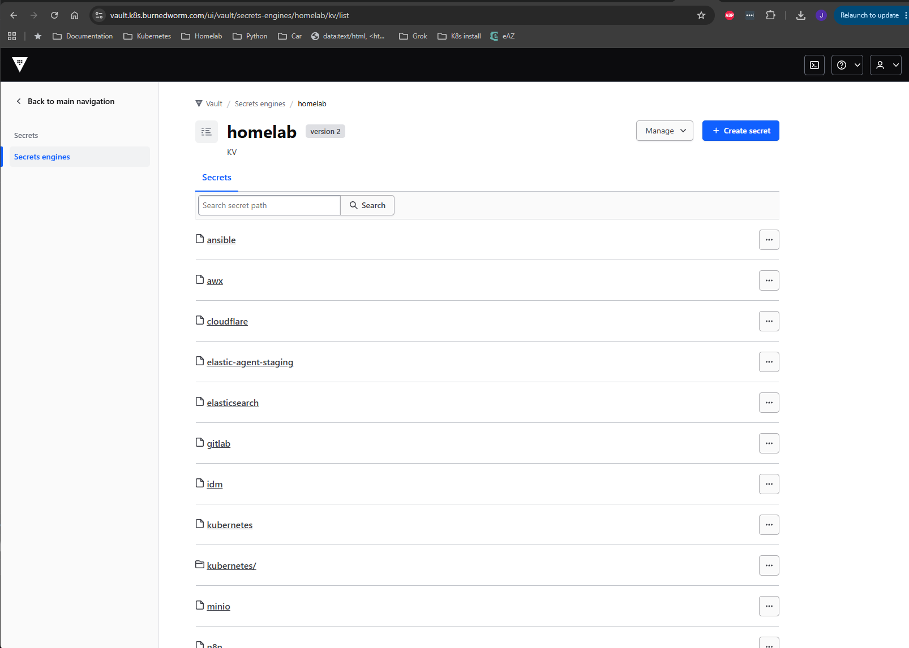Viewport: 909px width, 648px height.
Task: Open the ansible secret
Action: tap(221, 240)
